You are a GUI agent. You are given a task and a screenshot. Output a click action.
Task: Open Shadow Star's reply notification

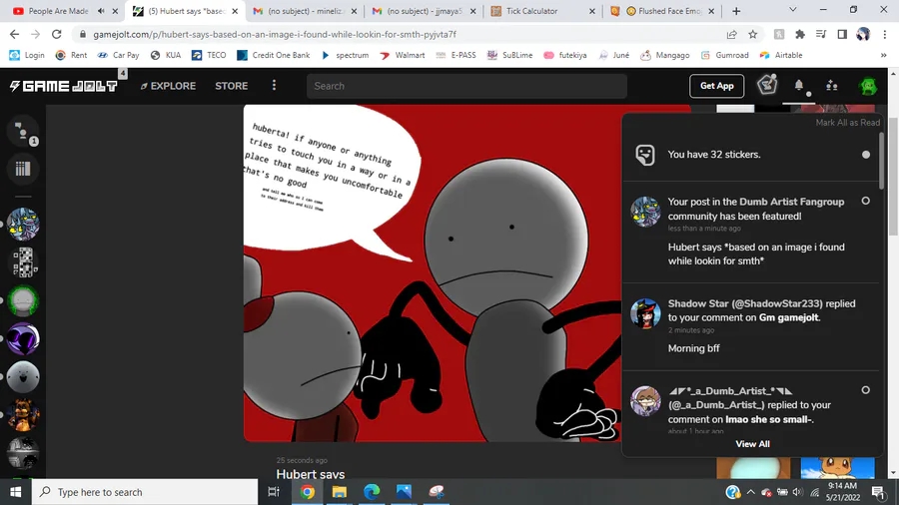pos(751,326)
